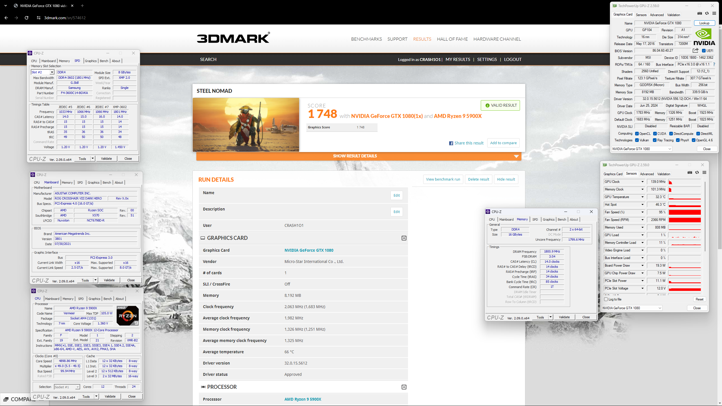Image resolution: width=722 pixels, height=406 pixels.
Task: Click the Lookup button in GPU-Z
Action: tap(704, 23)
